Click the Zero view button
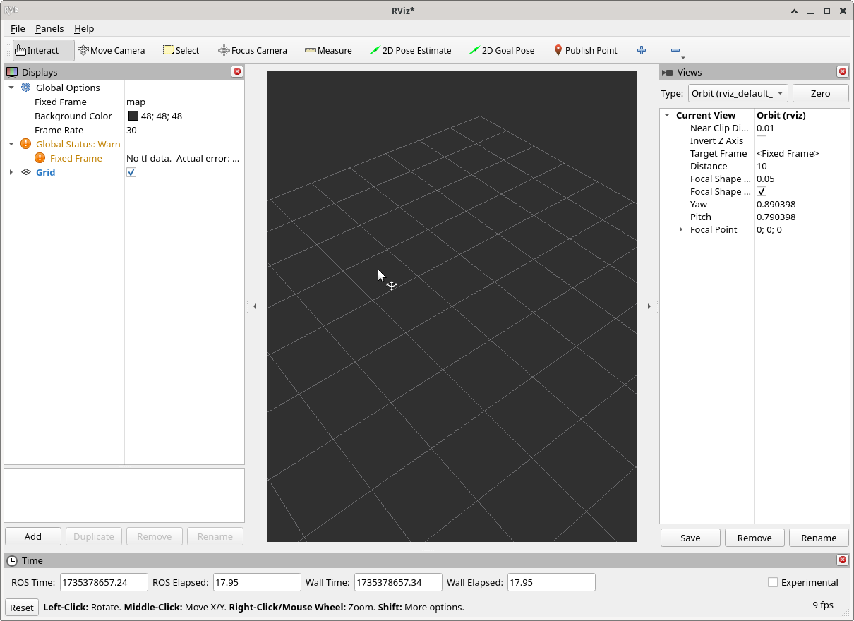854x621 pixels. point(821,93)
